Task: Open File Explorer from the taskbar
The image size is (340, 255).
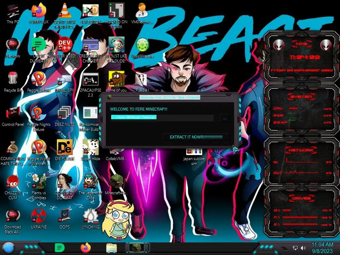Action: click(112, 248)
